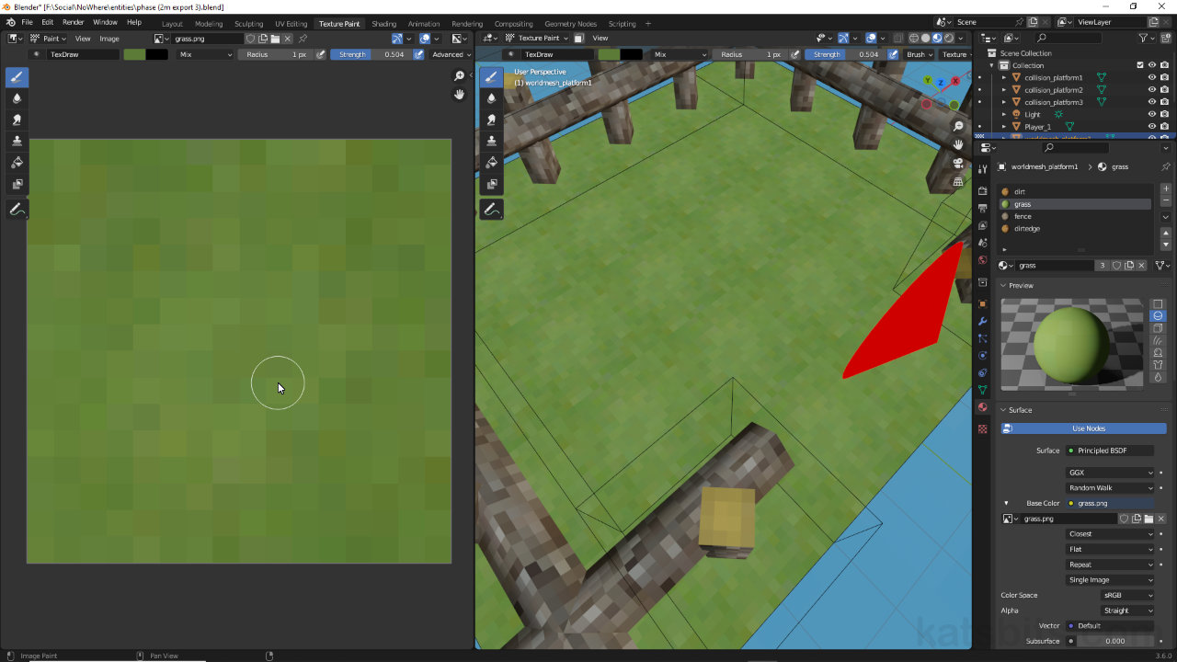This screenshot has height=662, width=1177.
Task: Unlink grass.png image in properties panel
Action: pyautogui.click(x=1161, y=519)
